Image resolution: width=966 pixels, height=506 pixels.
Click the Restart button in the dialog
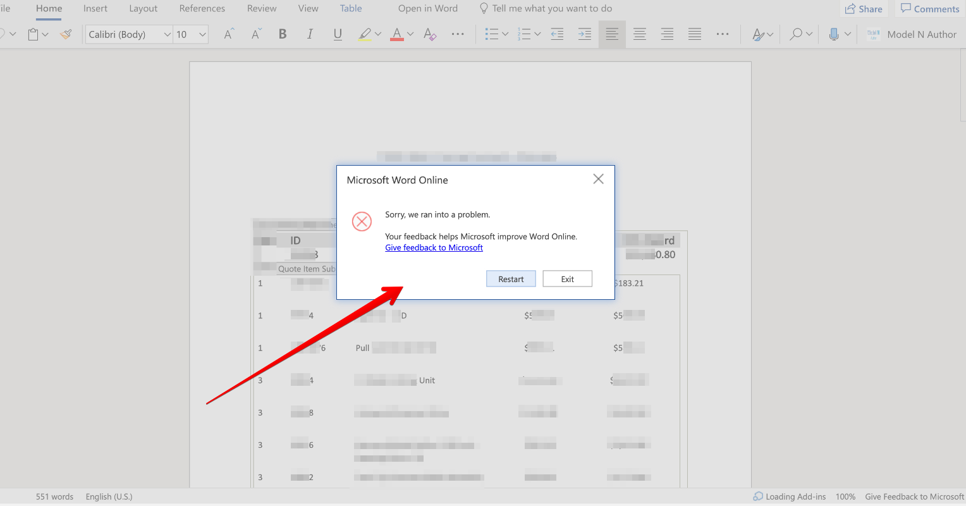(x=511, y=278)
